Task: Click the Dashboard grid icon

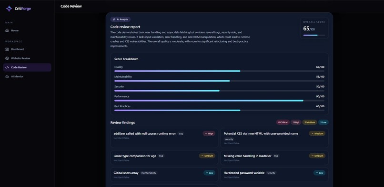Action: [x=7, y=49]
